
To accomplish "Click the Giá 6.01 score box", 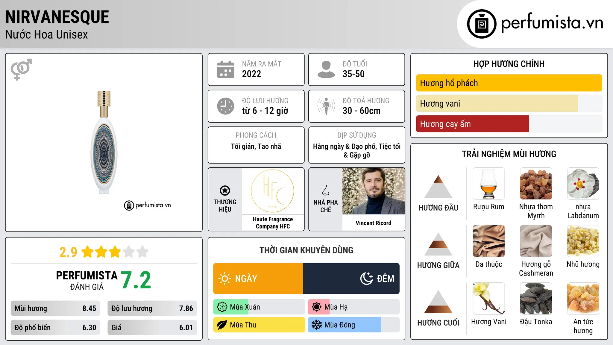I will coord(152,328).
